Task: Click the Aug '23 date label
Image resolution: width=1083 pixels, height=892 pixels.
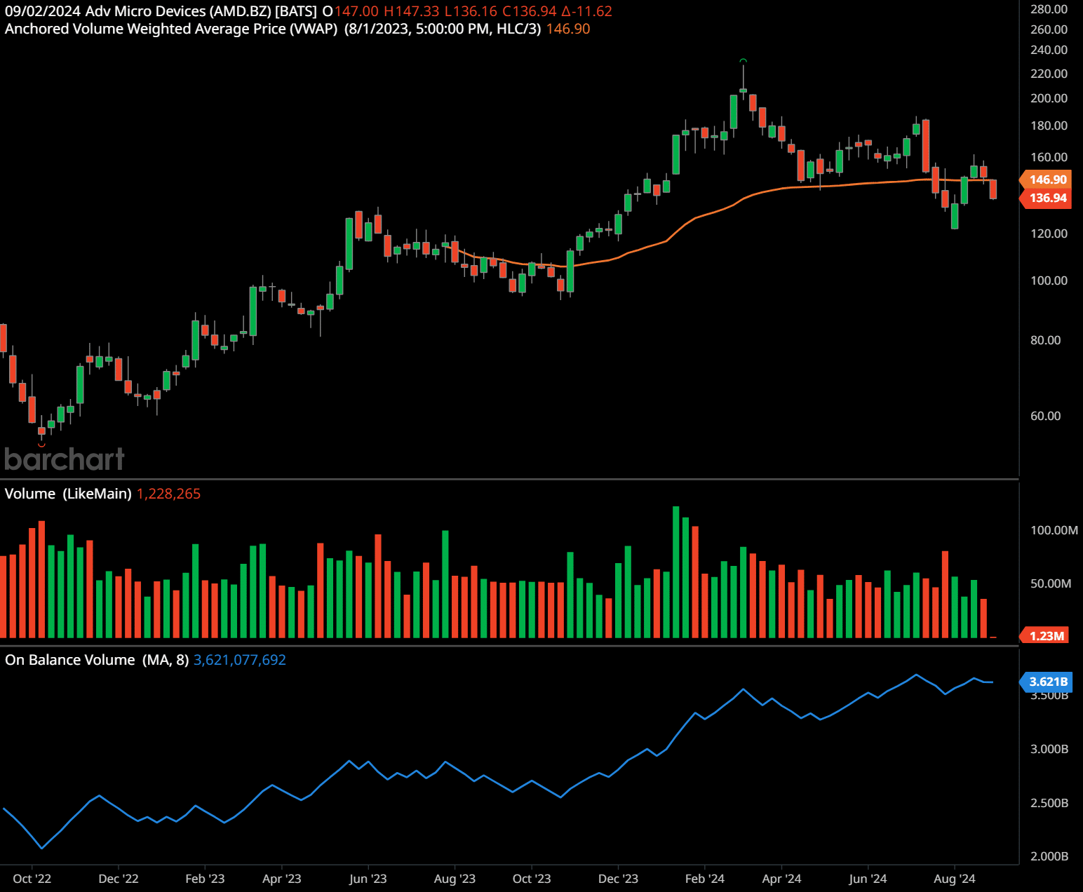Action: tap(455, 879)
